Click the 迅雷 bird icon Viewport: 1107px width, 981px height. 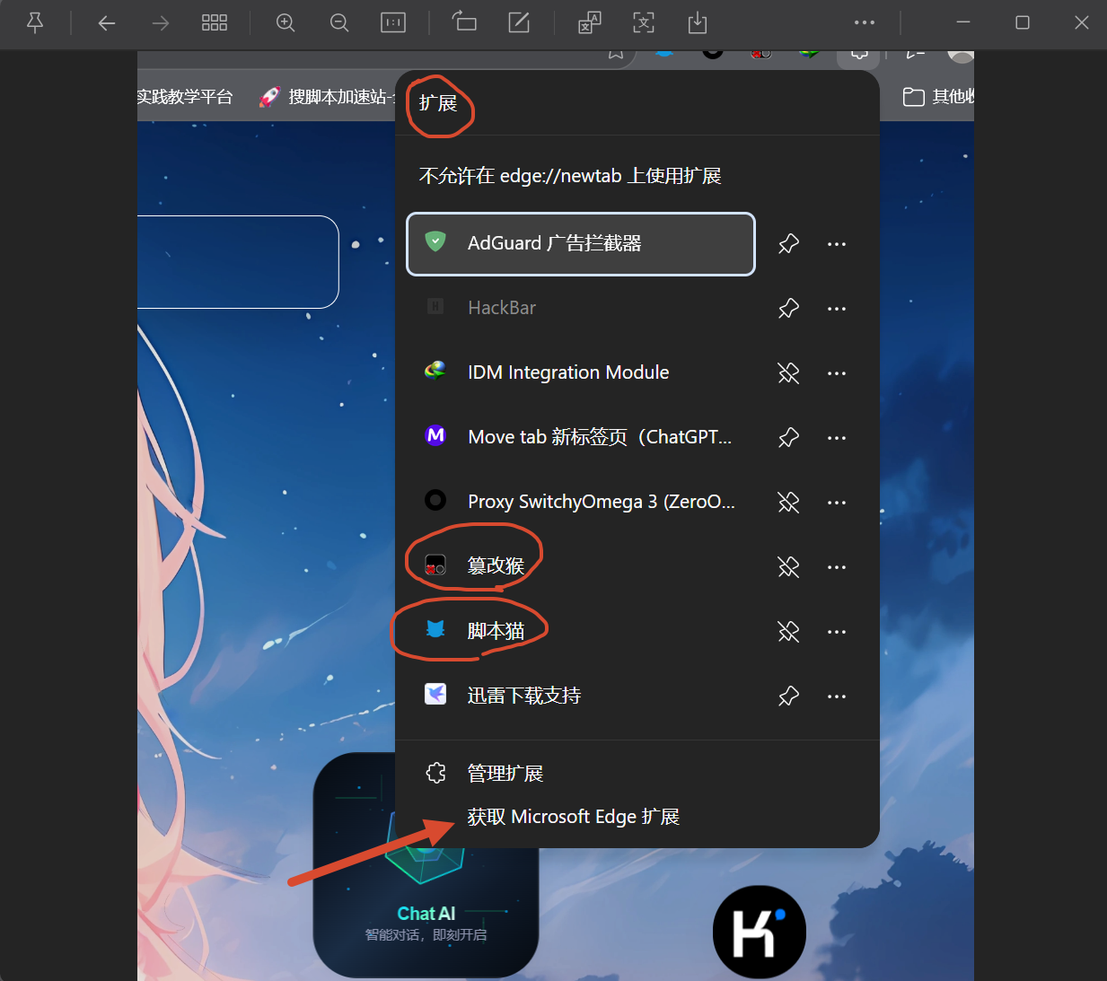pos(435,694)
